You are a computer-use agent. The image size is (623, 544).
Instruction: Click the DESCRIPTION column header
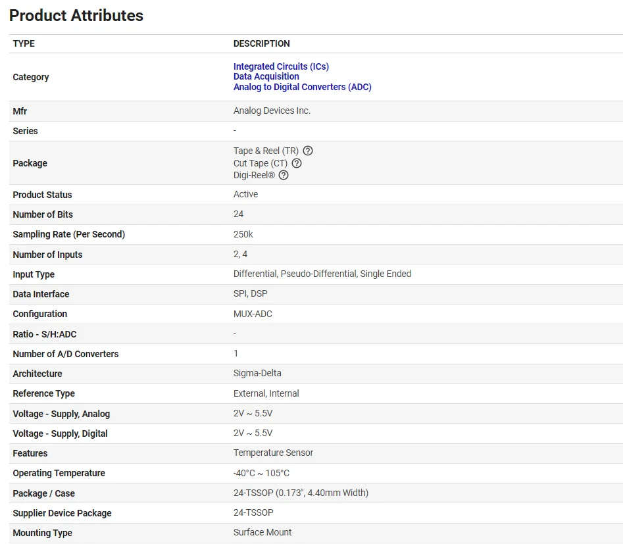click(x=261, y=43)
